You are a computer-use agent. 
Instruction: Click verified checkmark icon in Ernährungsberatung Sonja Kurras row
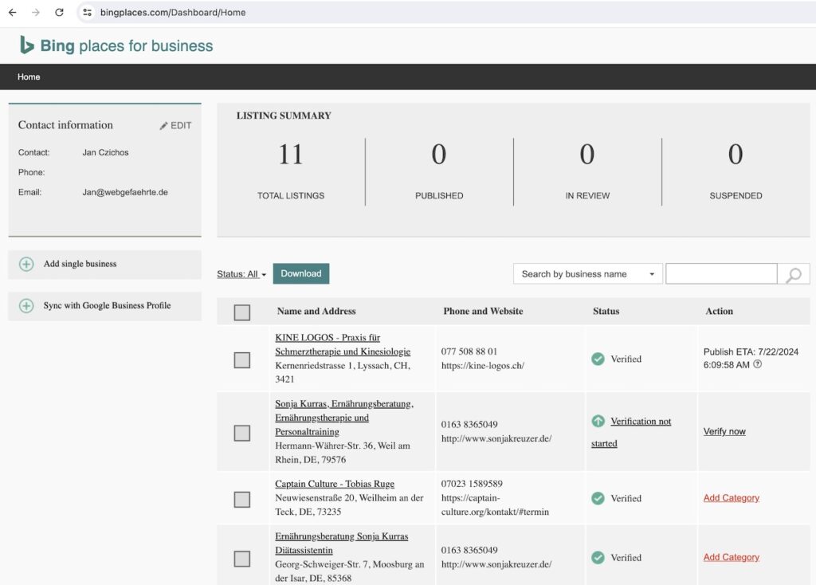click(598, 557)
